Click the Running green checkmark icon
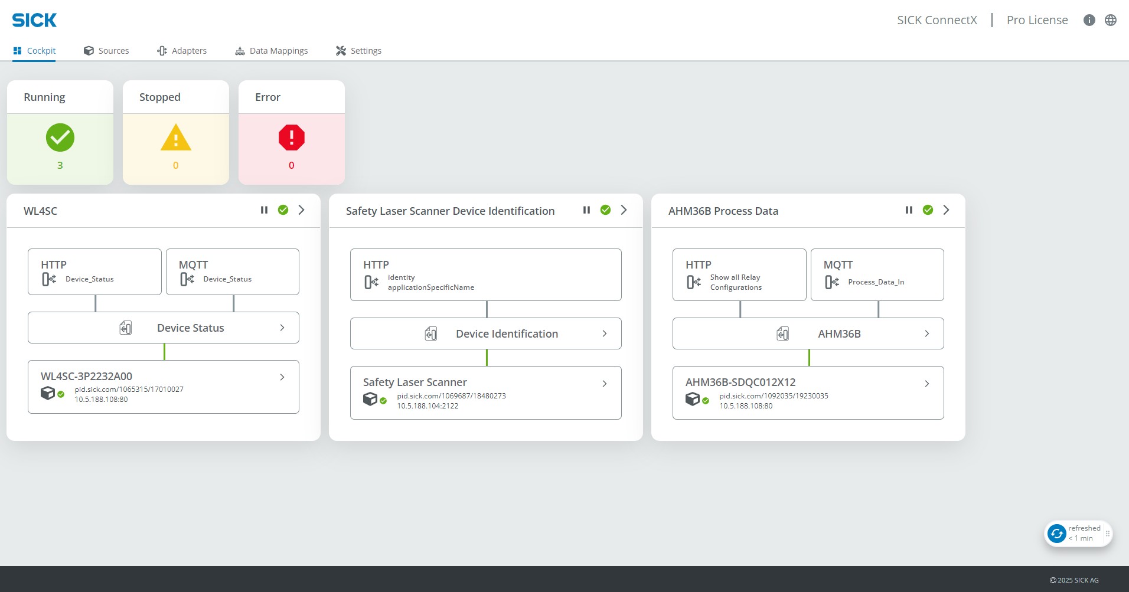This screenshot has width=1129, height=592. coord(60,138)
